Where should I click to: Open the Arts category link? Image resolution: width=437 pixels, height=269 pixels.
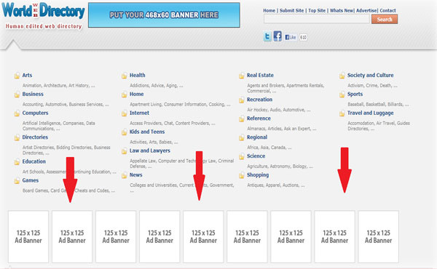click(x=27, y=75)
